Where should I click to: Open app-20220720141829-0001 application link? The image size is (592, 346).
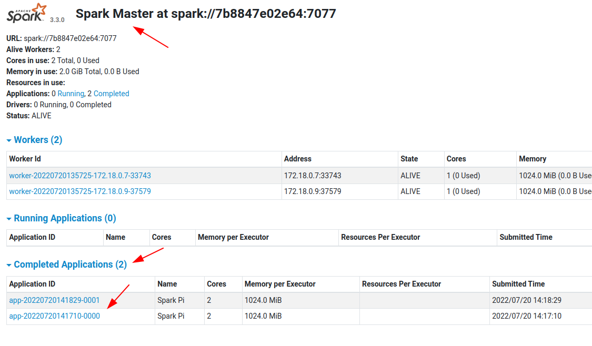54,300
